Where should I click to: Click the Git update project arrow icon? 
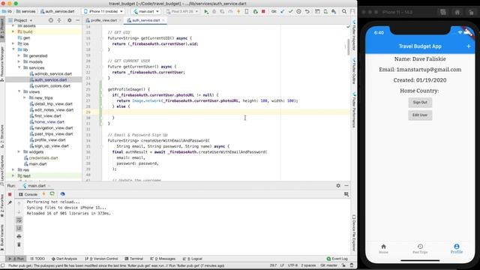pyautogui.click(x=282, y=11)
